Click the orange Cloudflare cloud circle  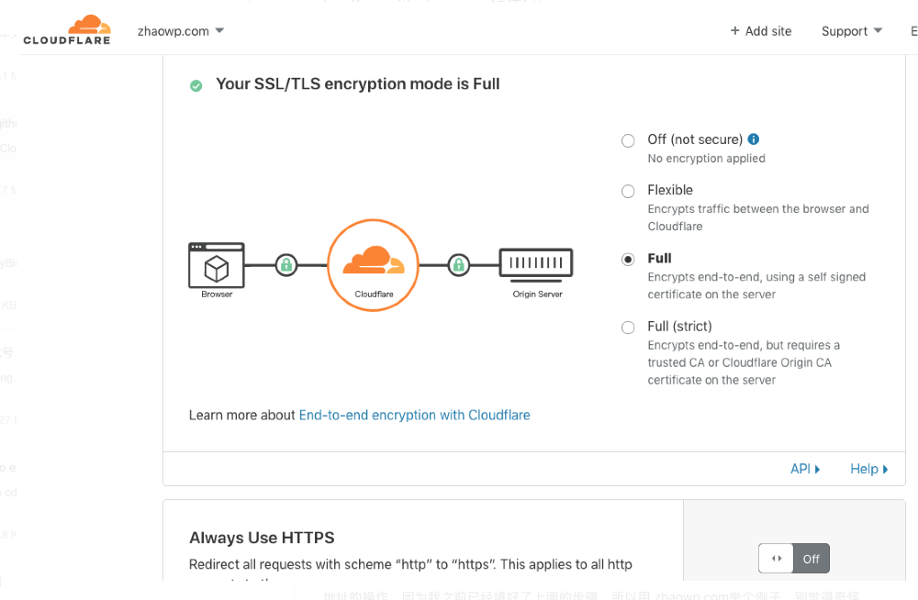click(x=373, y=265)
